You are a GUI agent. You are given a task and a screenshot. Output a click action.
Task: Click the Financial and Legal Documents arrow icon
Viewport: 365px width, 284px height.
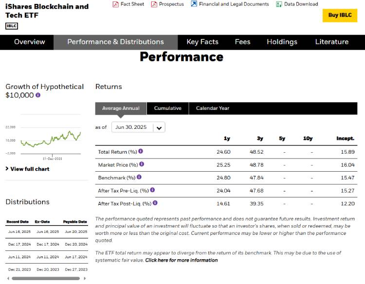(x=194, y=4)
